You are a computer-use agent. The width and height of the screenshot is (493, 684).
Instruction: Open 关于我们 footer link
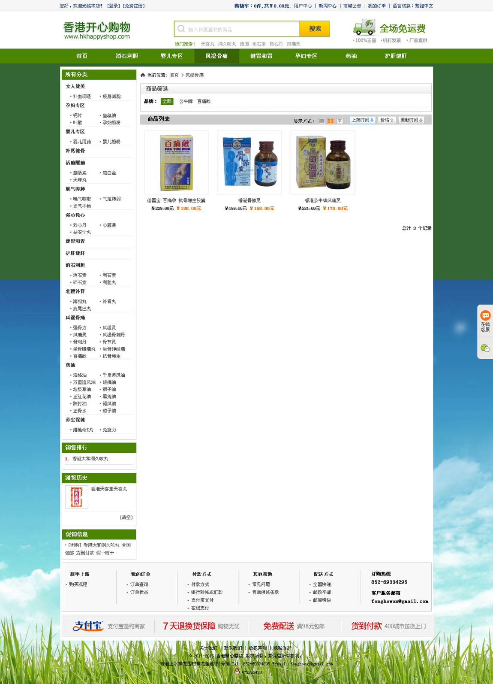pyautogui.click(x=208, y=648)
